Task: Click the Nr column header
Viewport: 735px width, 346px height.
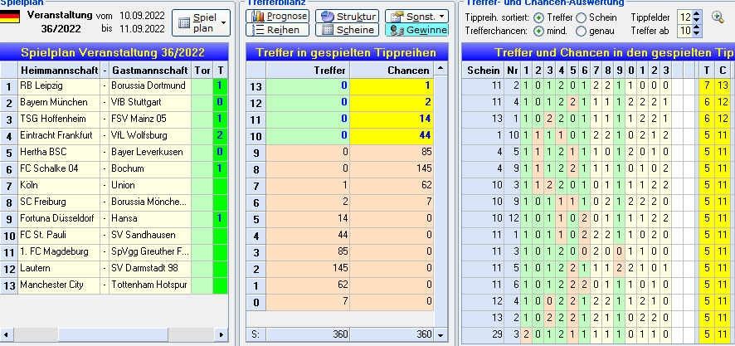Action: [x=513, y=71]
